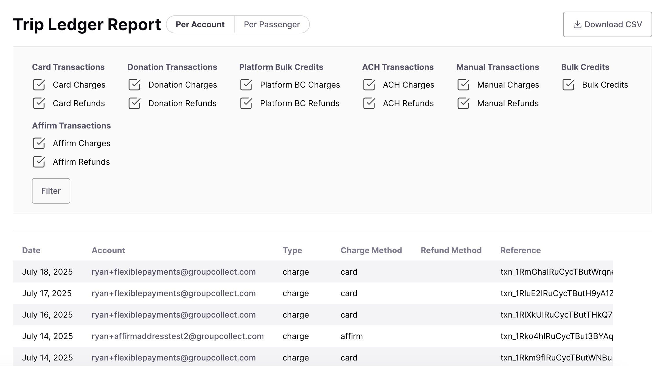This screenshot has height=366, width=662.
Task: Uncheck Platform BC Refunds checkbox
Action: (246, 103)
